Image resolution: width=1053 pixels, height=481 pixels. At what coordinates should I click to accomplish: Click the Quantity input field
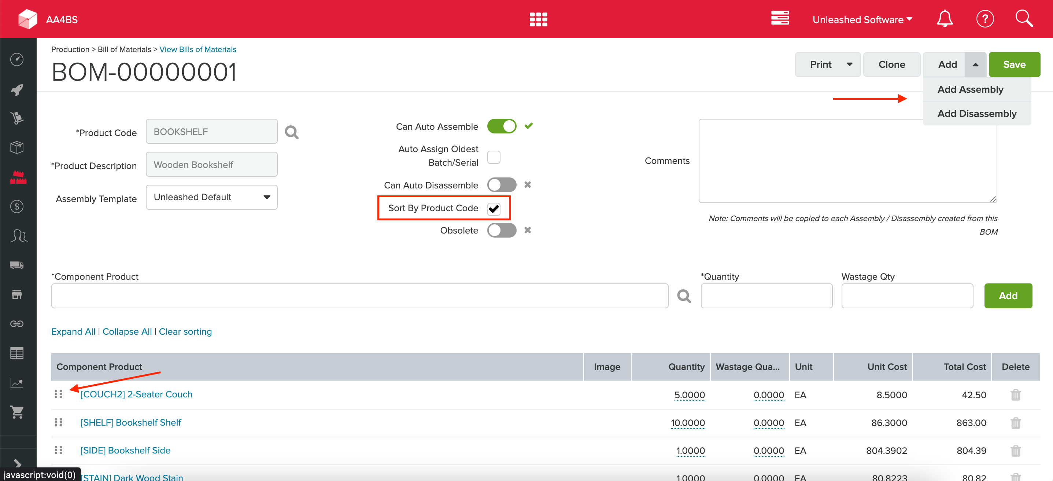[x=766, y=296]
